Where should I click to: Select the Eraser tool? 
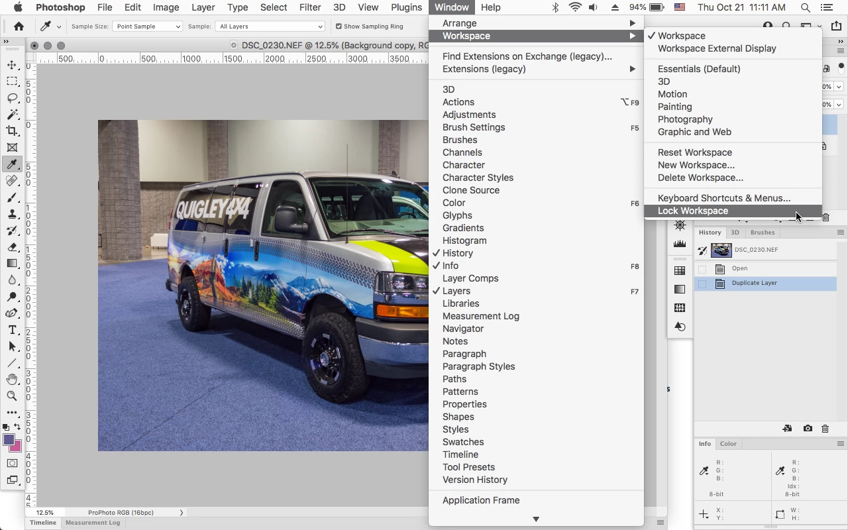12,247
